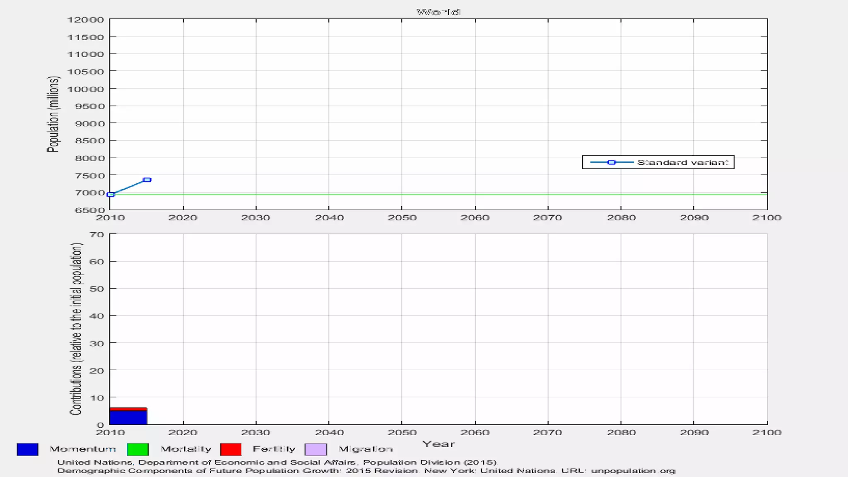Click the blue Momentum bar in lower chart
The height and width of the screenshot is (477, 848).
tap(128, 417)
